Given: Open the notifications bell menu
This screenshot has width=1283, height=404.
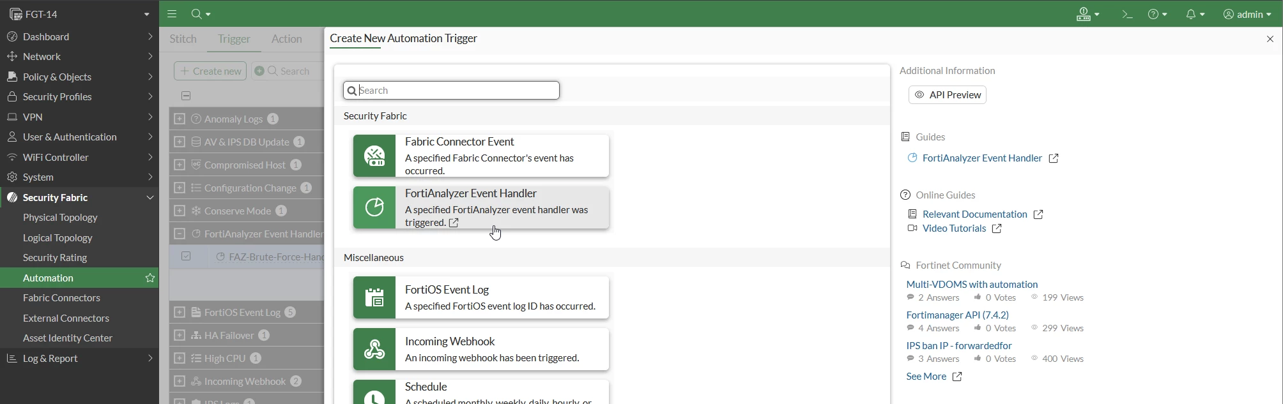Looking at the screenshot, I should click(1195, 14).
